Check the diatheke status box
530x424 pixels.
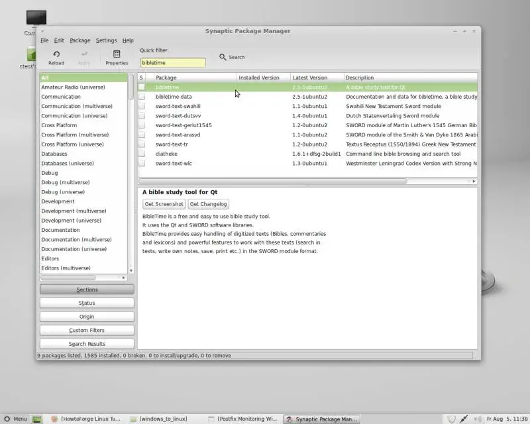tap(142, 154)
